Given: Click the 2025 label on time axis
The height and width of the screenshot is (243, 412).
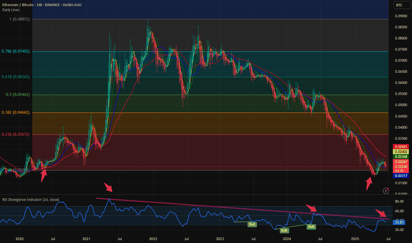Looking at the screenshot, I should 355,239.
